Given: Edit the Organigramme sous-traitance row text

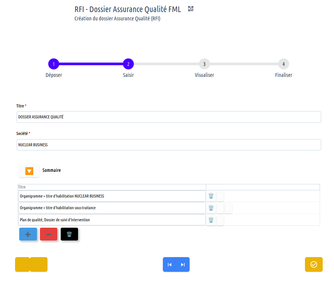Looking at the screenshot, I should tap(112, 208).
